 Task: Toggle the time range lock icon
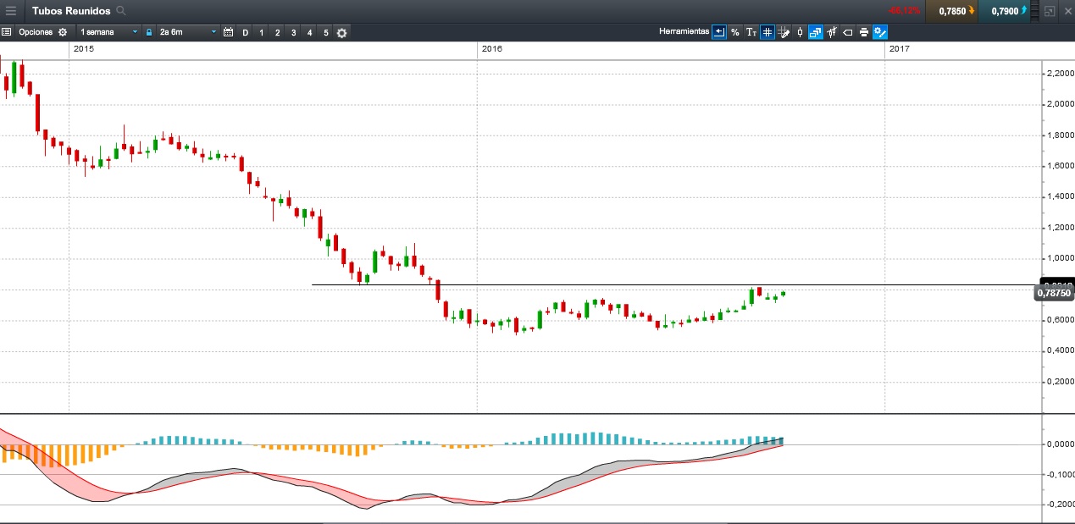149,32
